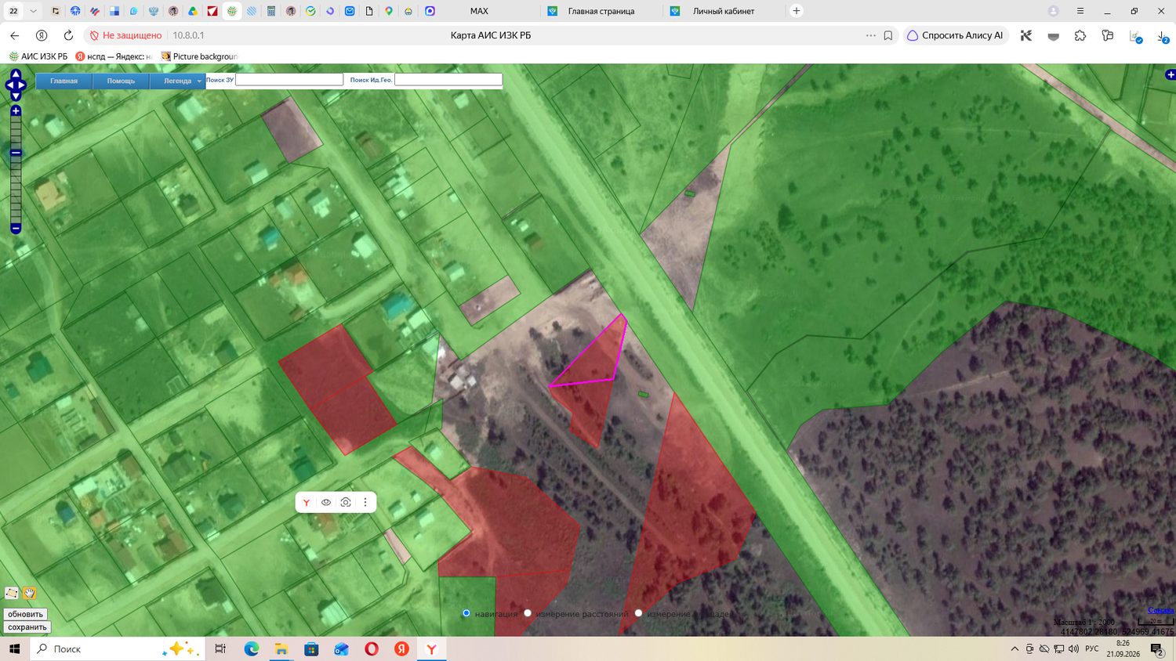Select the "навигация" radio button
This screenshot has height=661, width=1176.
point(466,613)
